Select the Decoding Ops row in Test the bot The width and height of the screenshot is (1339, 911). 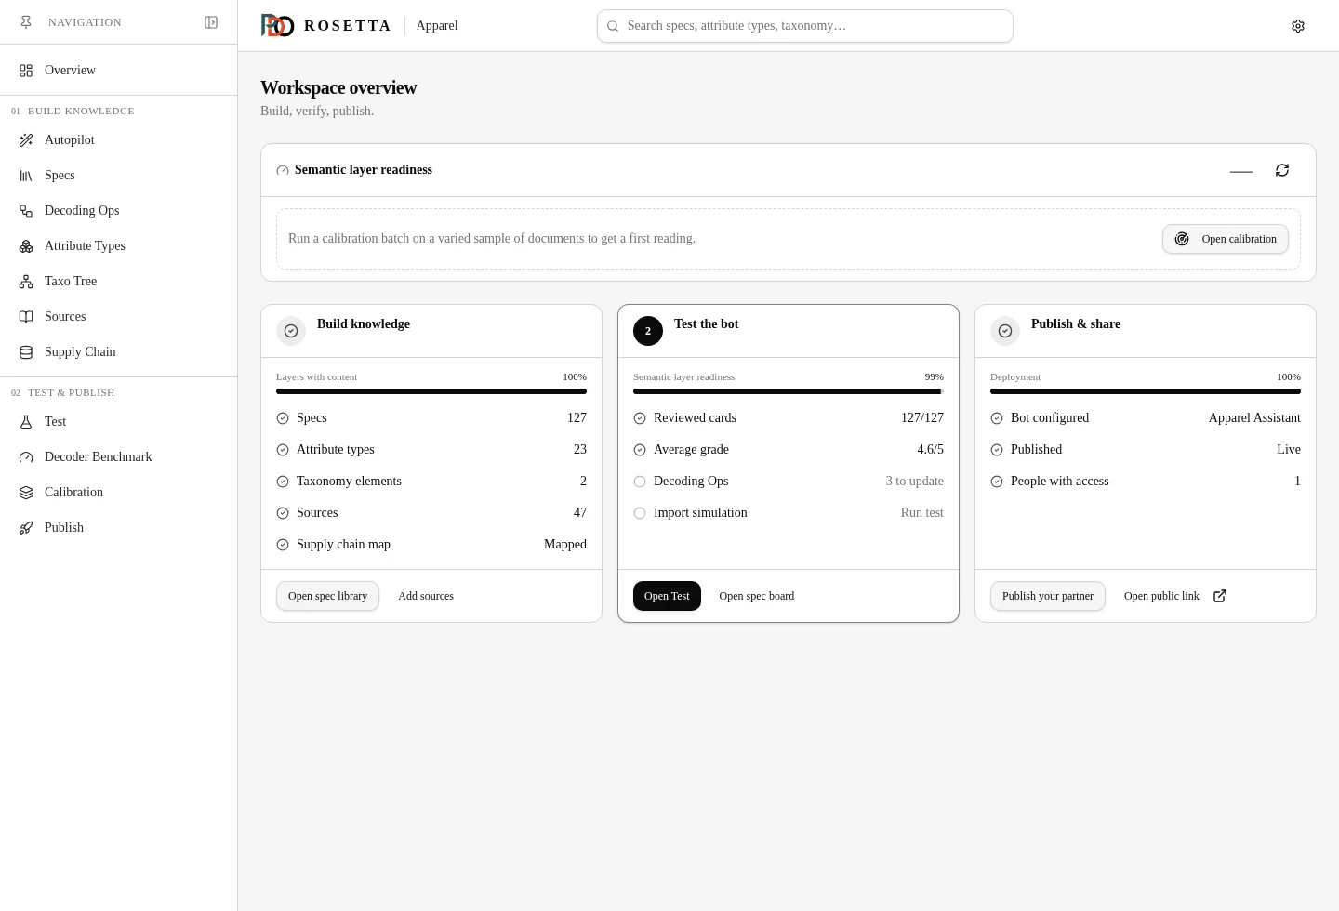[x=789, y=482]
